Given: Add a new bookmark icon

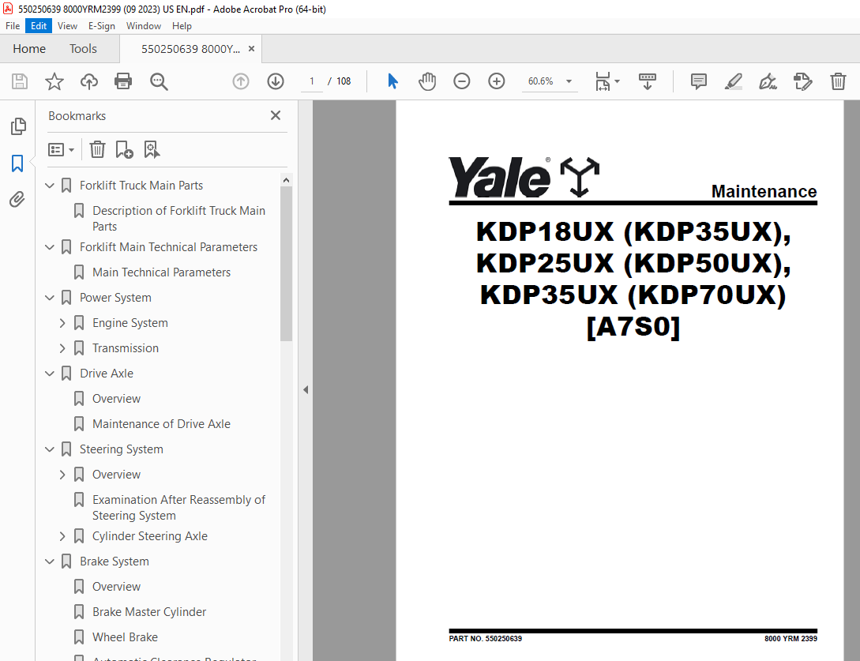Looking at the screenshot, I should (x=125, y=149).
